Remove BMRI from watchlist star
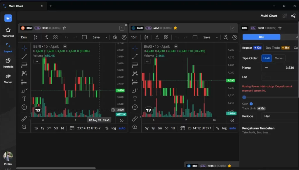Image resolution: width=299 pixels, height=170 pixels. 175,28
